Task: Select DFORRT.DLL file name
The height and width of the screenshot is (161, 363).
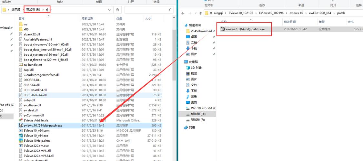Action: click(x=32, y=80)
